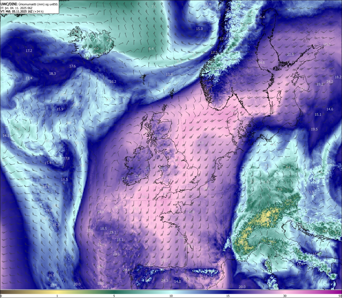Click the 16.4 value at top right
The height and width of the screenshot is (298, 342).
point(261,17)
